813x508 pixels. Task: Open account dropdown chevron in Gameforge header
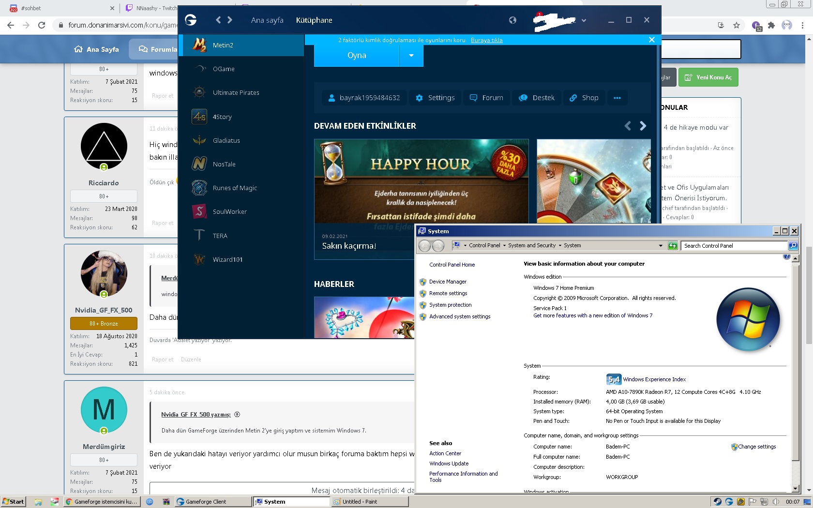coord(584,20)
